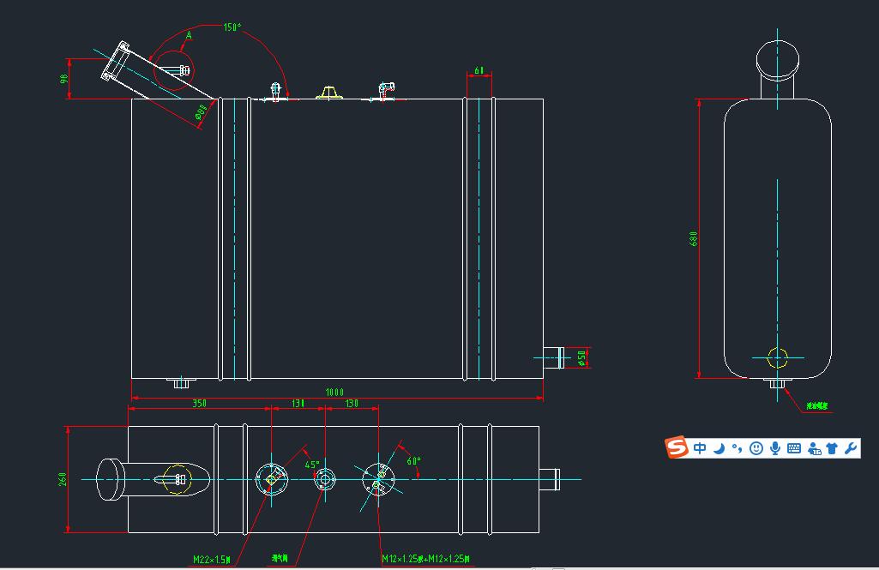Toggle half-width moon icon
This screenshot has height=570, width=879.
tap(719, 448)
